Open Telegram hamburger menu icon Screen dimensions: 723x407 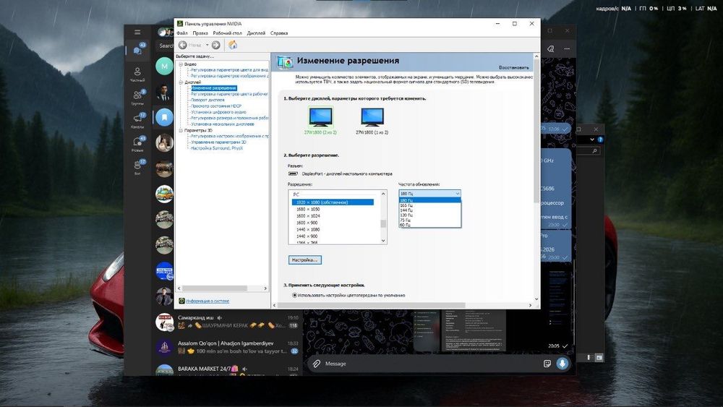(x=137, y=32)
